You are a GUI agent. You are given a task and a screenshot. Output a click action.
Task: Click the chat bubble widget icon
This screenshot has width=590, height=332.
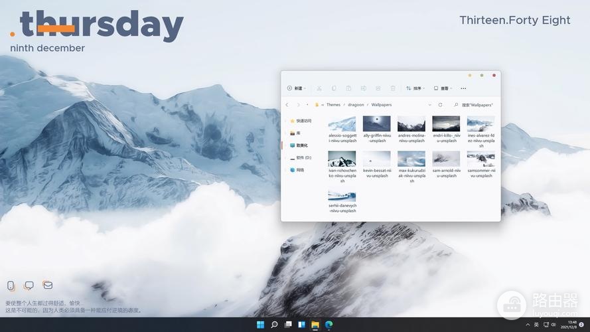pos(29,286)
